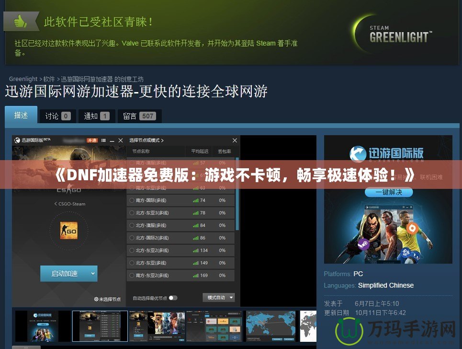The image size is (462, 349).
Task: Click the orange 开通 button
Action: tap(92, 140)
